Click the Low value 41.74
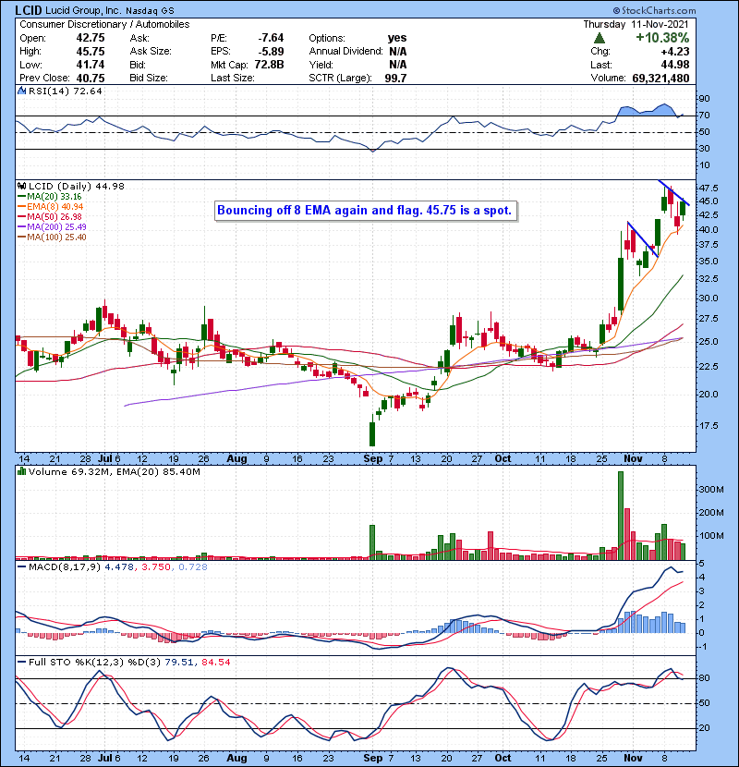Viewport: 739px width, 767px height. tap(91, 65)
